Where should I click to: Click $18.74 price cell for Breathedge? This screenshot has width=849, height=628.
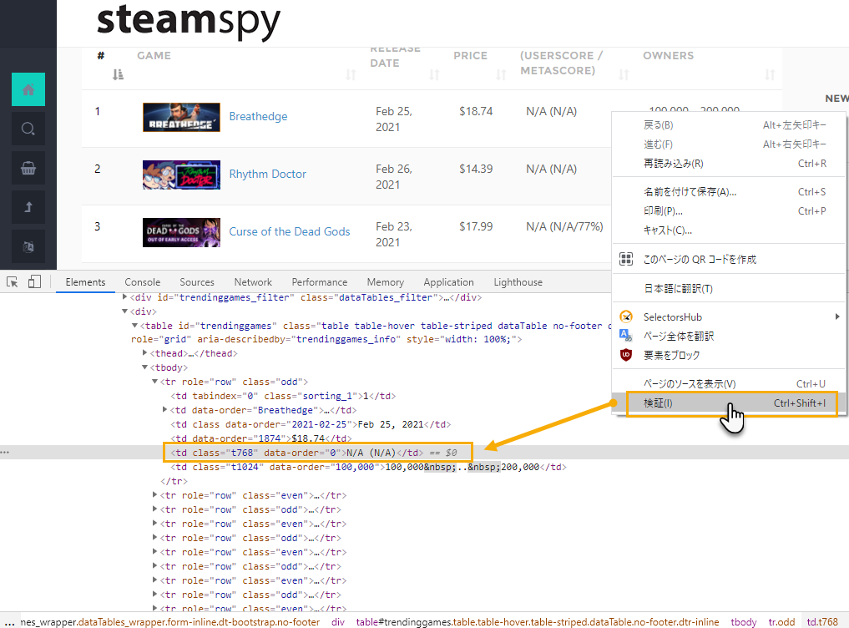[476, 111]
